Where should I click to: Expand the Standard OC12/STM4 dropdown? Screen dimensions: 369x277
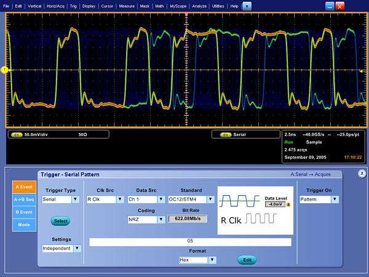pos(211,199)
